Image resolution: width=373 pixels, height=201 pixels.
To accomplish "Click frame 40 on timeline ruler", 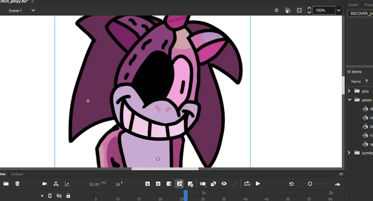I will 245,199.
